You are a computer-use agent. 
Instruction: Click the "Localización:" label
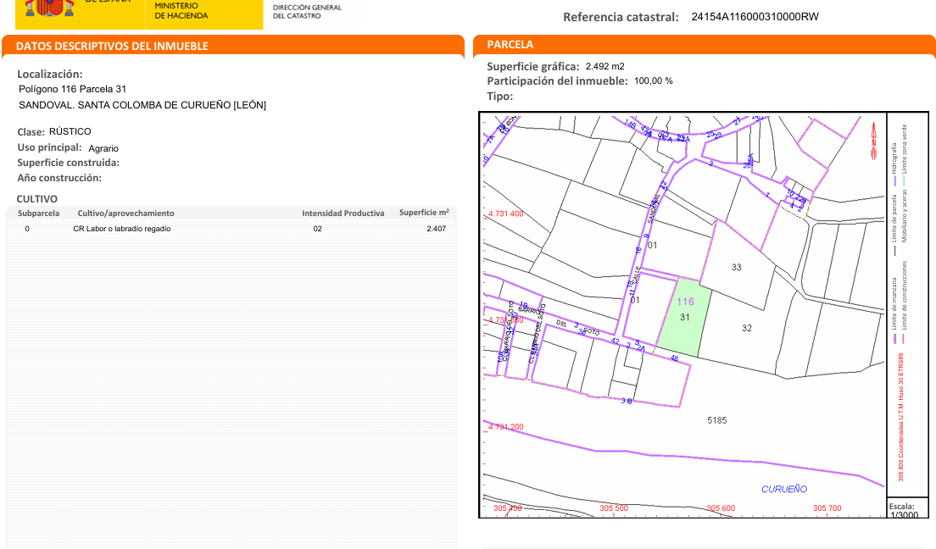click(49, 75)
